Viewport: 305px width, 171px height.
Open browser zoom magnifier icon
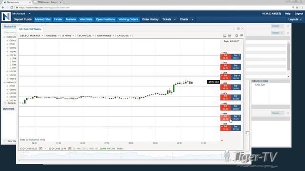click(x=293, y=8)
